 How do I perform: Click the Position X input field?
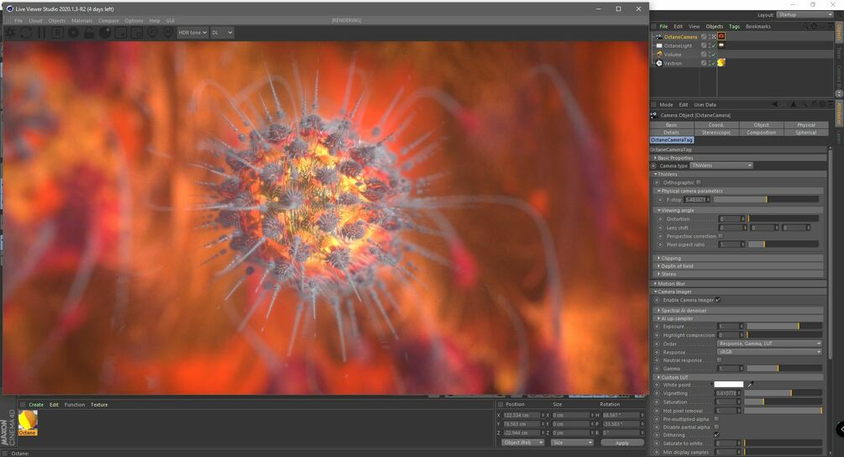(x=521, y=415)
